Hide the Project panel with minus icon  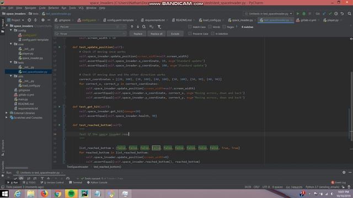click(49, 20)
